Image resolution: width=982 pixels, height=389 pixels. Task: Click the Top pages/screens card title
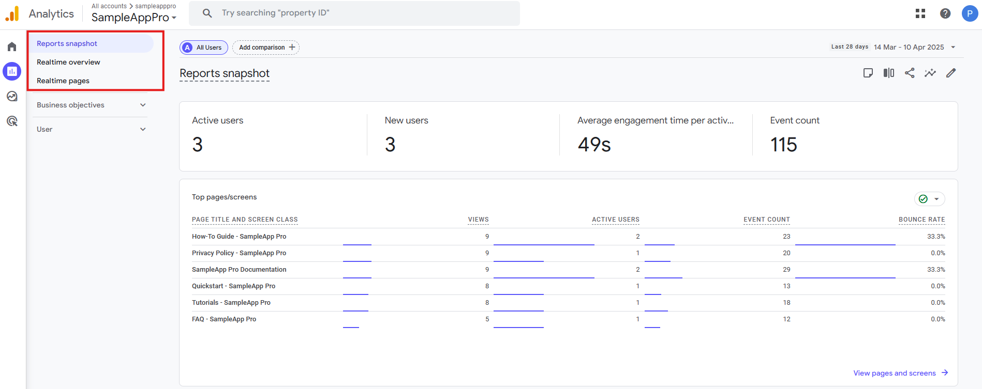[x=224, y=197]
